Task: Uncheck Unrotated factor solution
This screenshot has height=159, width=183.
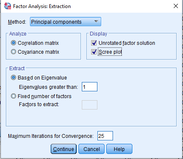Action: [x=94, y=43]
